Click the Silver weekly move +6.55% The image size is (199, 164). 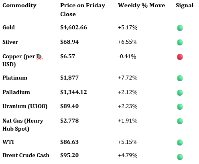128,42
